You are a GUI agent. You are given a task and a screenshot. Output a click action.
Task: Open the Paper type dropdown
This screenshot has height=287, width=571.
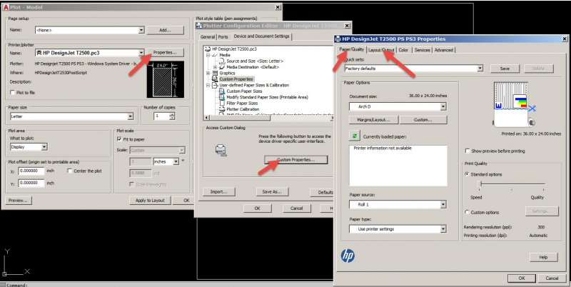(x=443, y=229)
